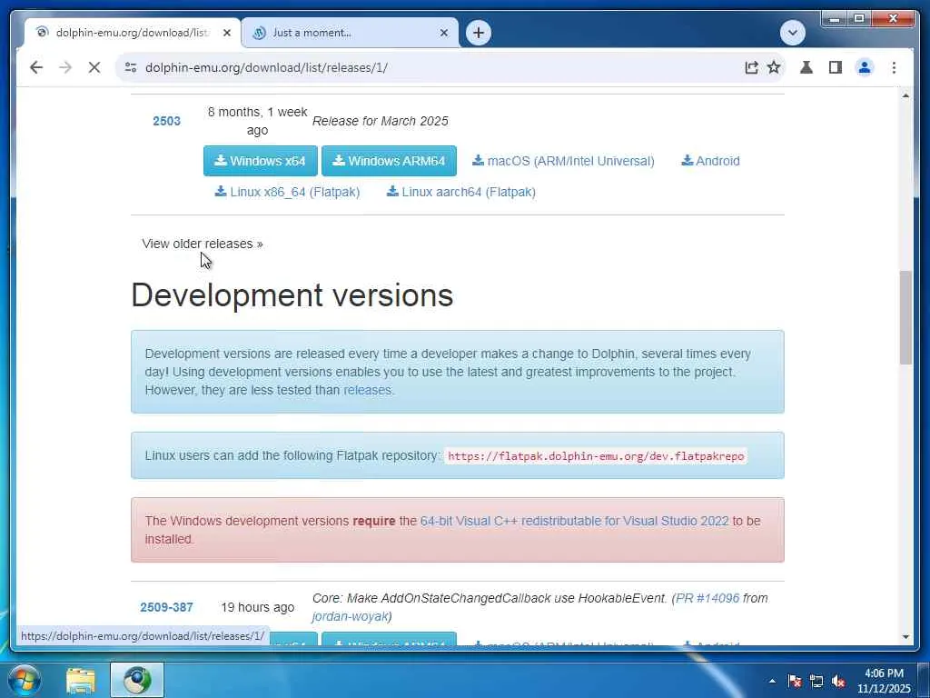
Task: Expand the tab search dropdown arrow
Action: tap(792, 33)
